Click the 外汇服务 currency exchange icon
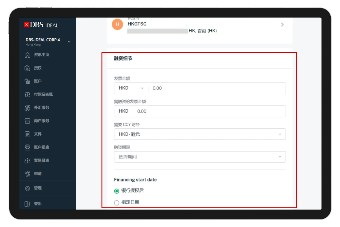340x227 pixels. (27, 108)
